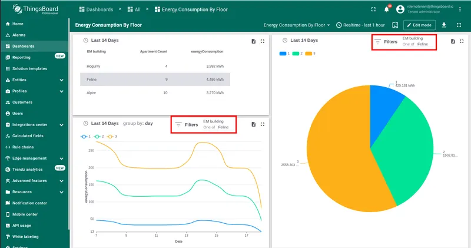471x248 pixels.
Task: Go to Dashboards breadcrumb
Action: [x=96, y=9]
